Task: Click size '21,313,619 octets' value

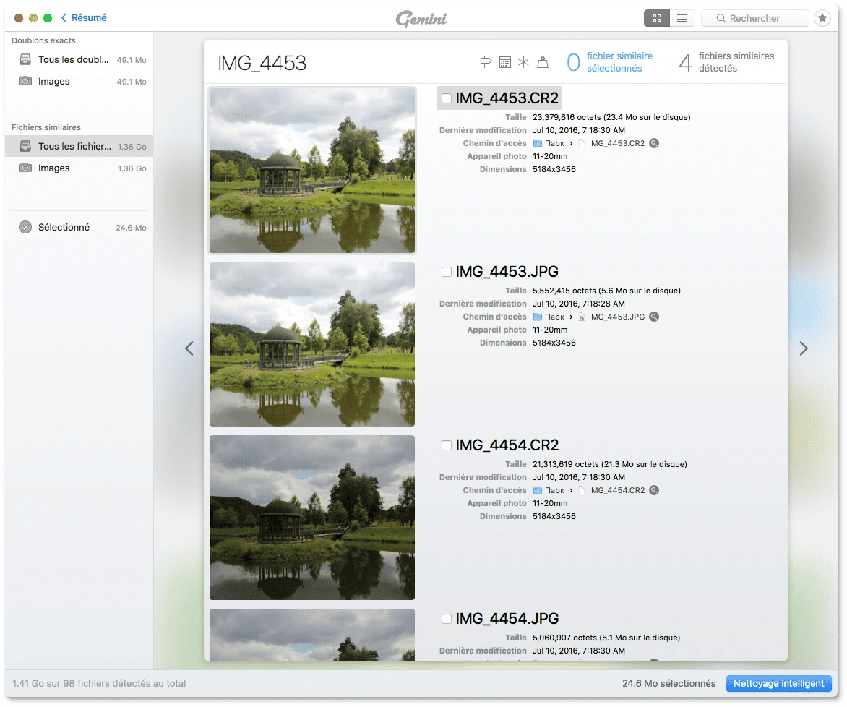Action: pos(610,464)
